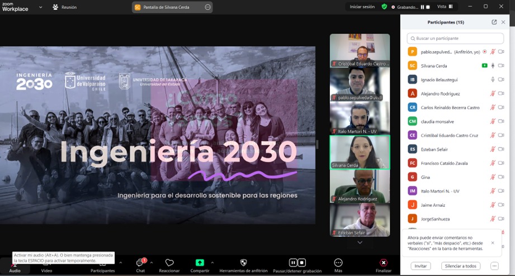Viewport: 515px width, 276px height.
Task: Click the Grabando... recording status text
Action: click(407, 7)
